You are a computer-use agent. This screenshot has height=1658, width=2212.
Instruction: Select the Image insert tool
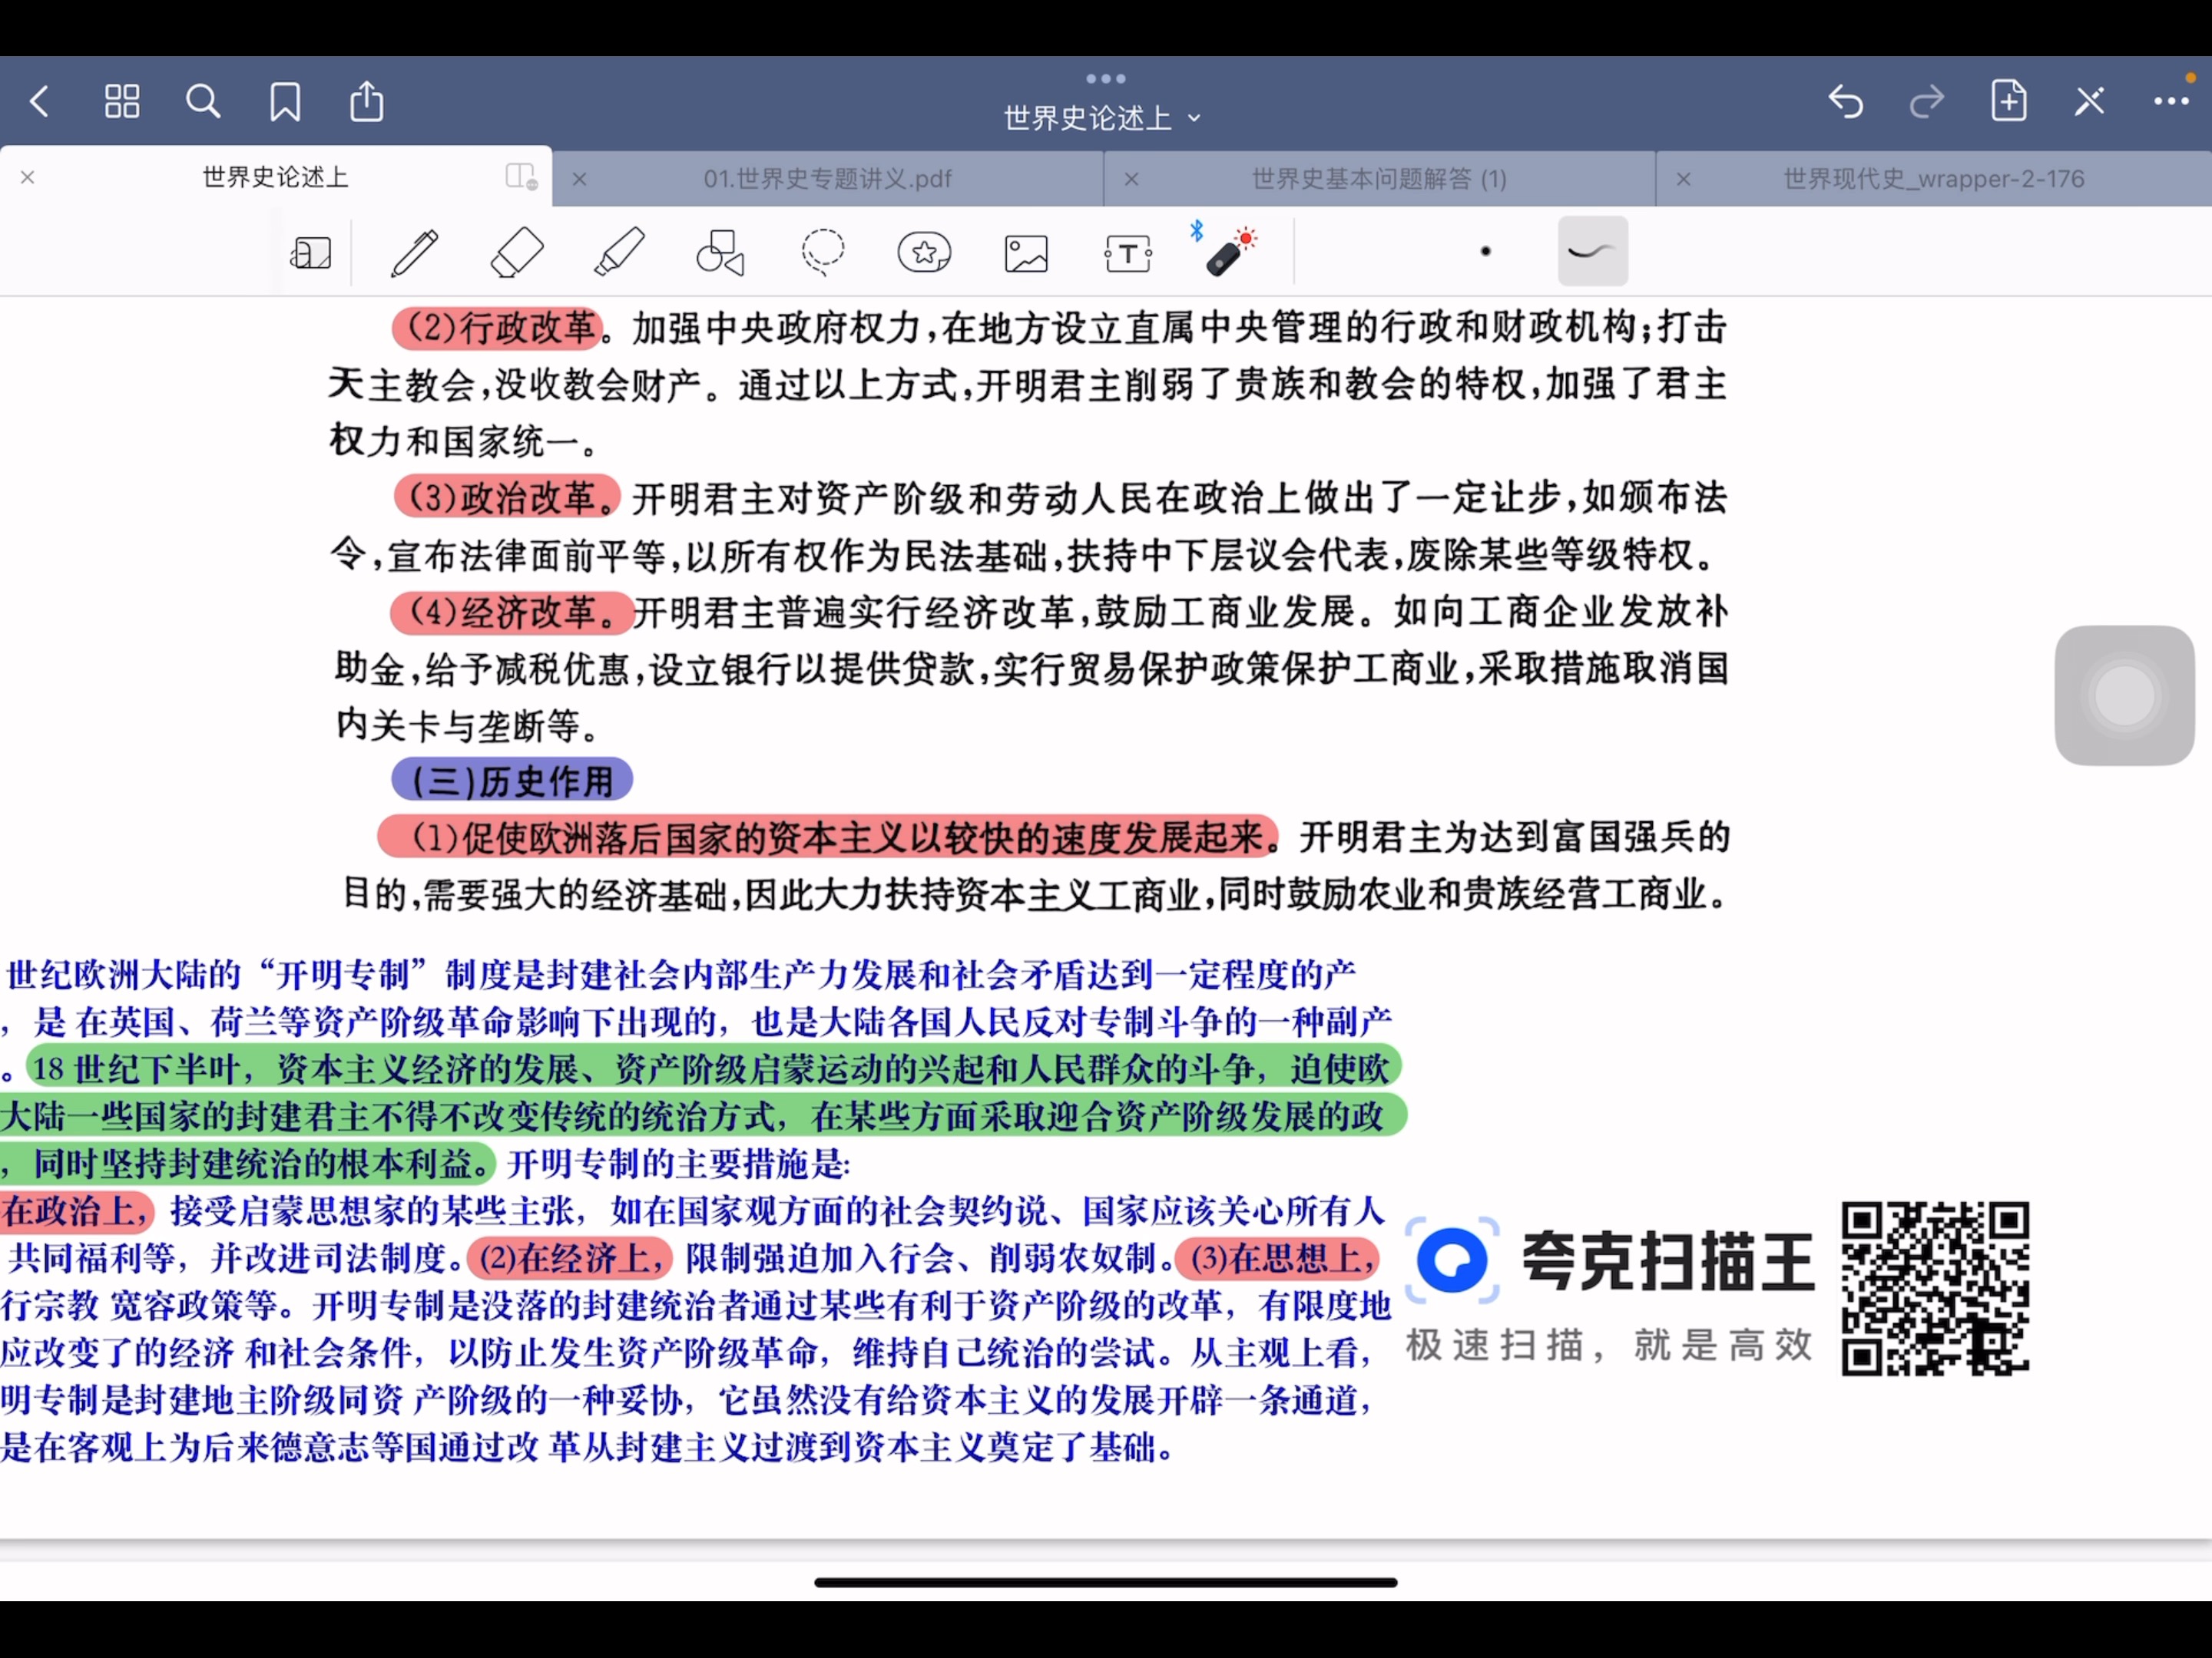tap(1026, 253)
